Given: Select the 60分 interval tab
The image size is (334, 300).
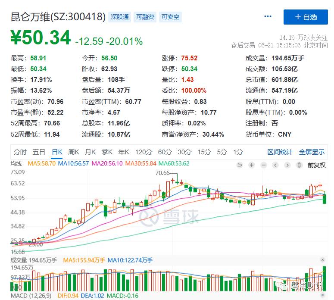Looking at the screenshot, I should [x=165, y=152].
